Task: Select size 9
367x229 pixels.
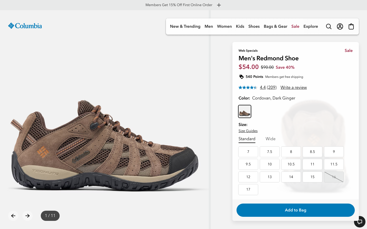Action: pyautogui.click(x=334, y=152)
